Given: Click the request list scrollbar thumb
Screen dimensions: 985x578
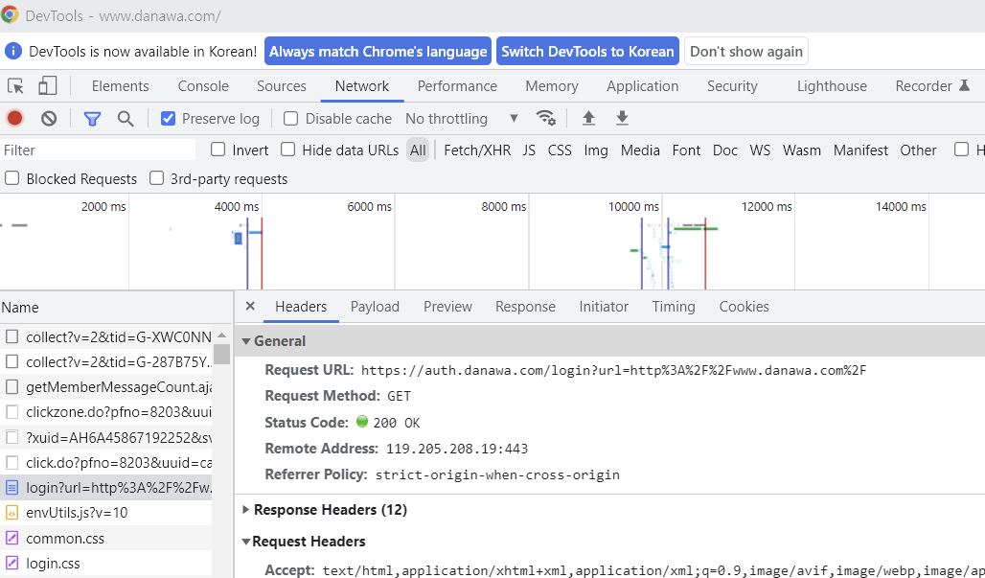Looking at the screenshot, I should click(221, 354).
